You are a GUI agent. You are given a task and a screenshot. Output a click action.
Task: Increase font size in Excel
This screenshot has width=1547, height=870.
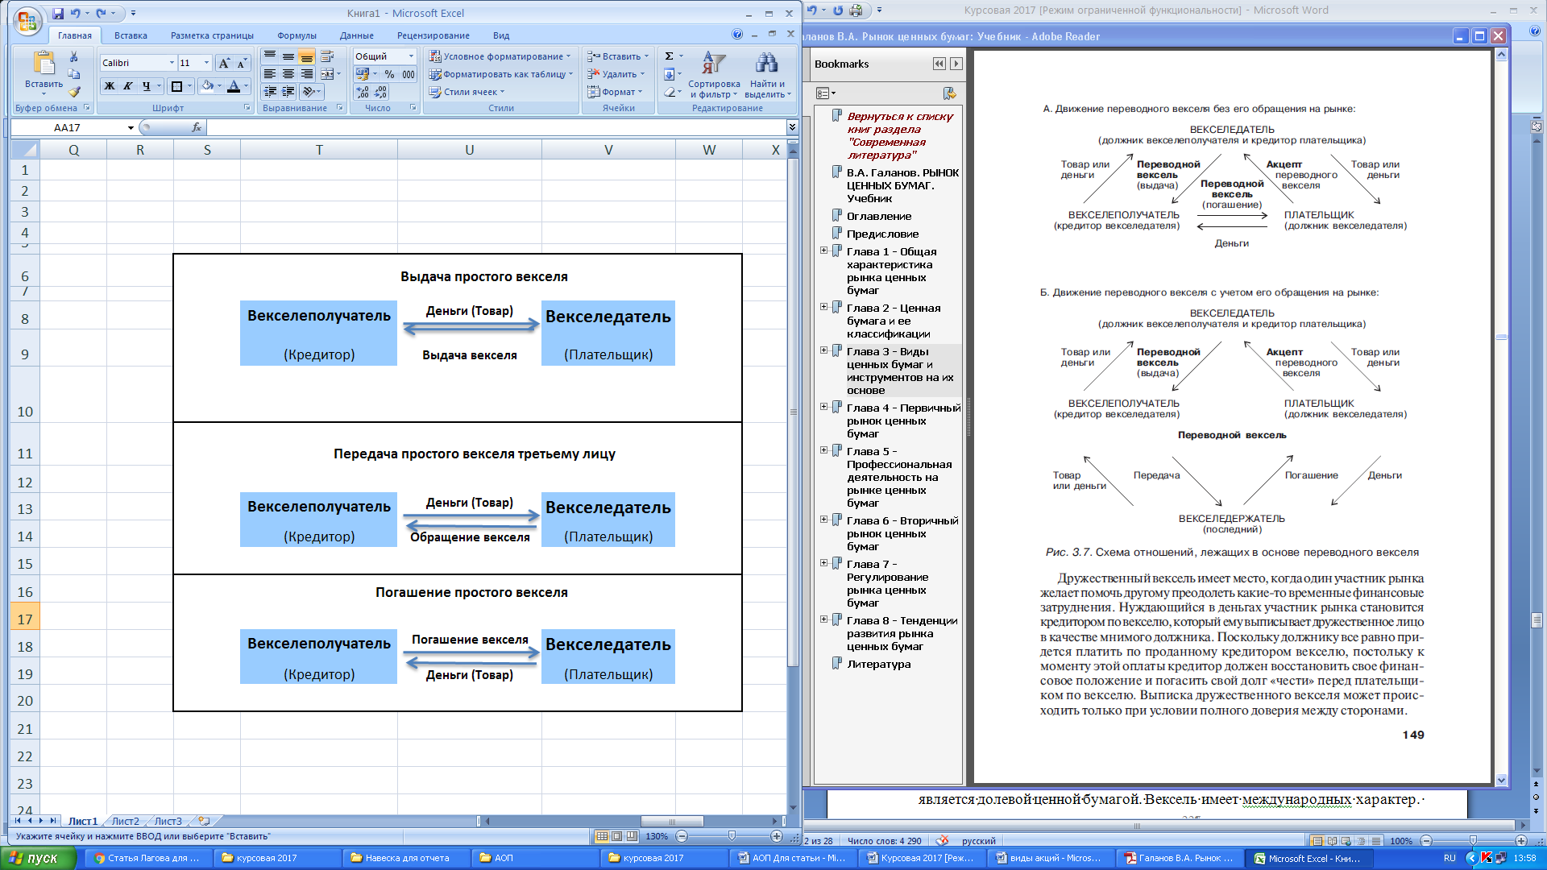(x=224, y=63)
